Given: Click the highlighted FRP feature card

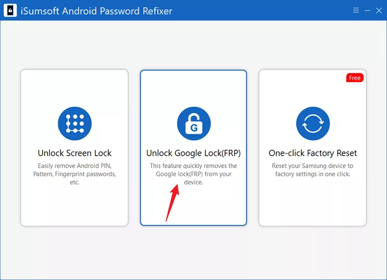Looking at the screenshot, I should [x=193, y=147].
